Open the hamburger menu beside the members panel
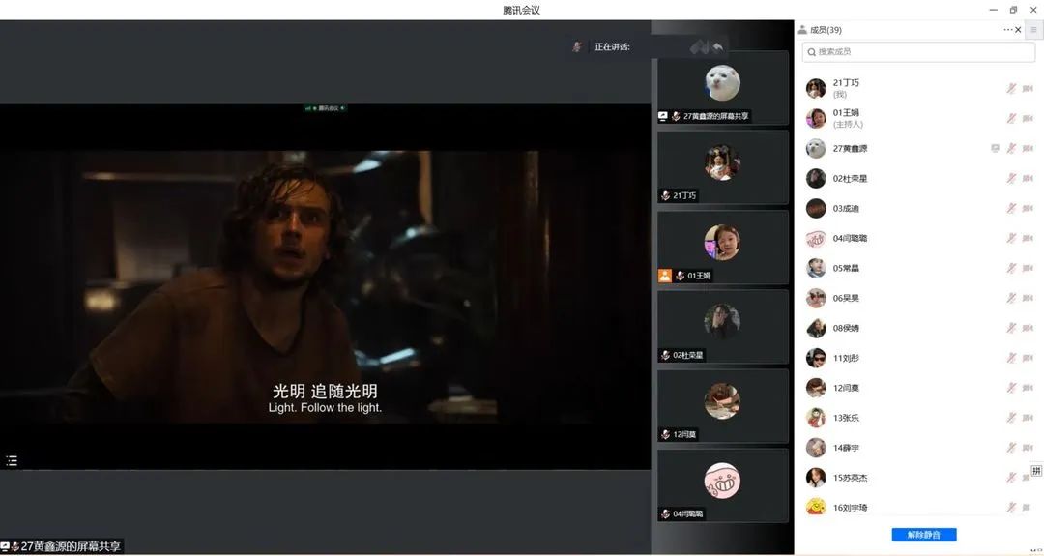The image size is (1044, 556). coord(1033,30)
